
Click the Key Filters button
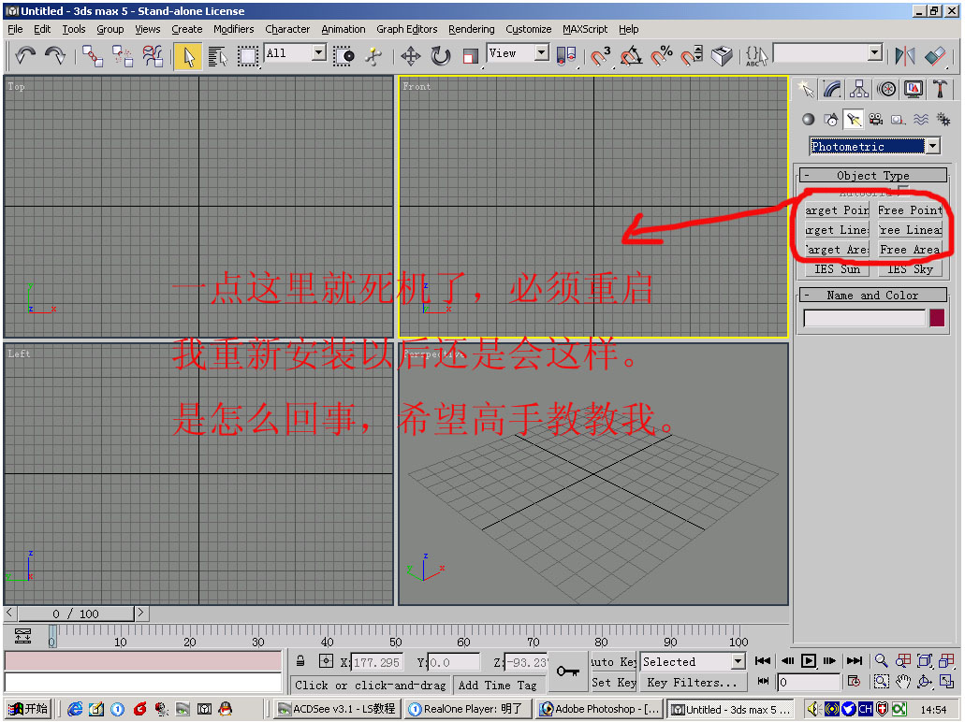693,683
